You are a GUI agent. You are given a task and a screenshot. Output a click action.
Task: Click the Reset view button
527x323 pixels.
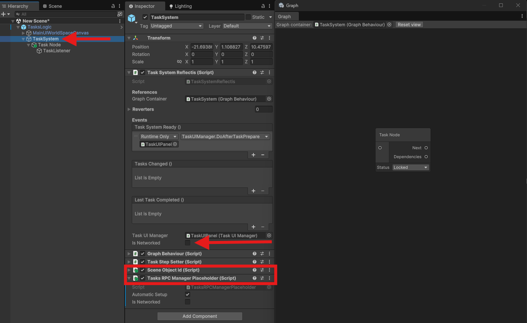409,25
